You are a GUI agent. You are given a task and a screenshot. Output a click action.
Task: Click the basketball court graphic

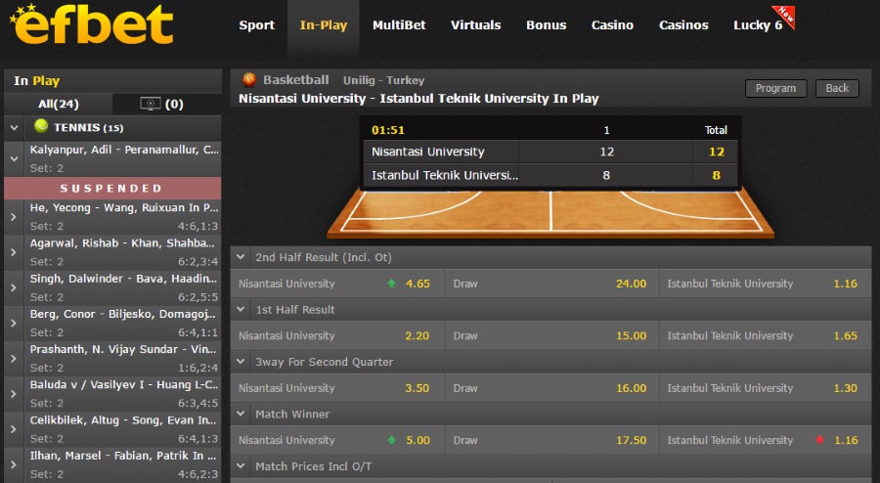point(550,212)
